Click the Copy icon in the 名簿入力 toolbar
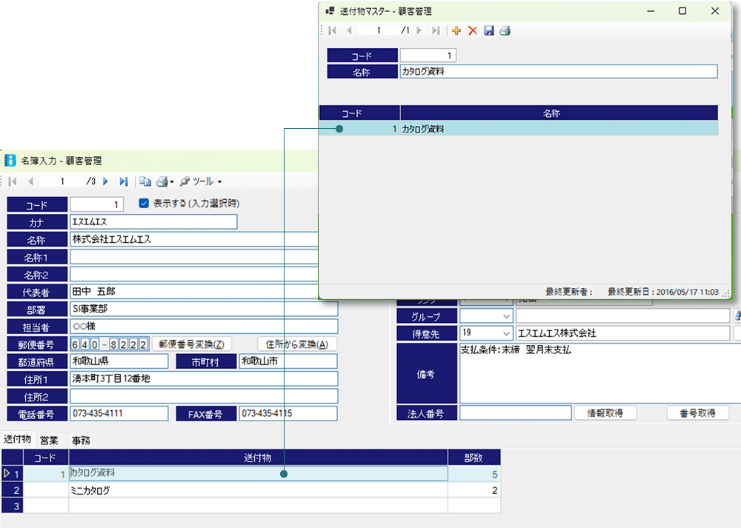 pos(146,181)
